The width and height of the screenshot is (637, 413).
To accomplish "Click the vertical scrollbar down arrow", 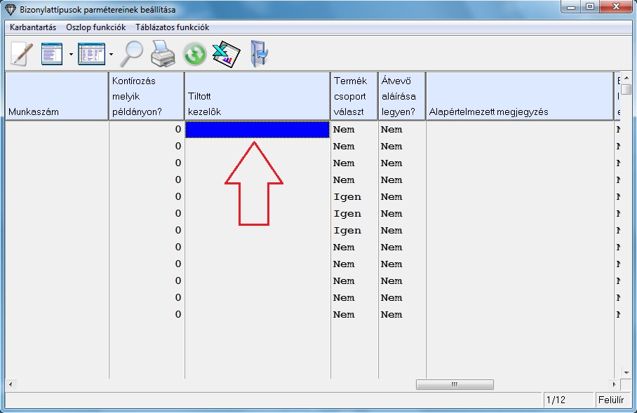I will point(626,373).
